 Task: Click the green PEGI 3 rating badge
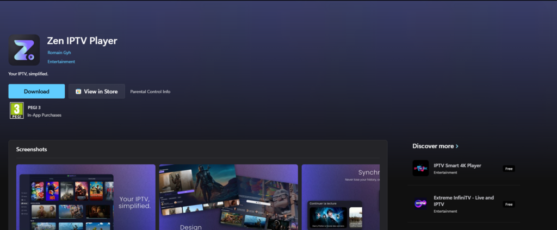click(x=17, y=111)
